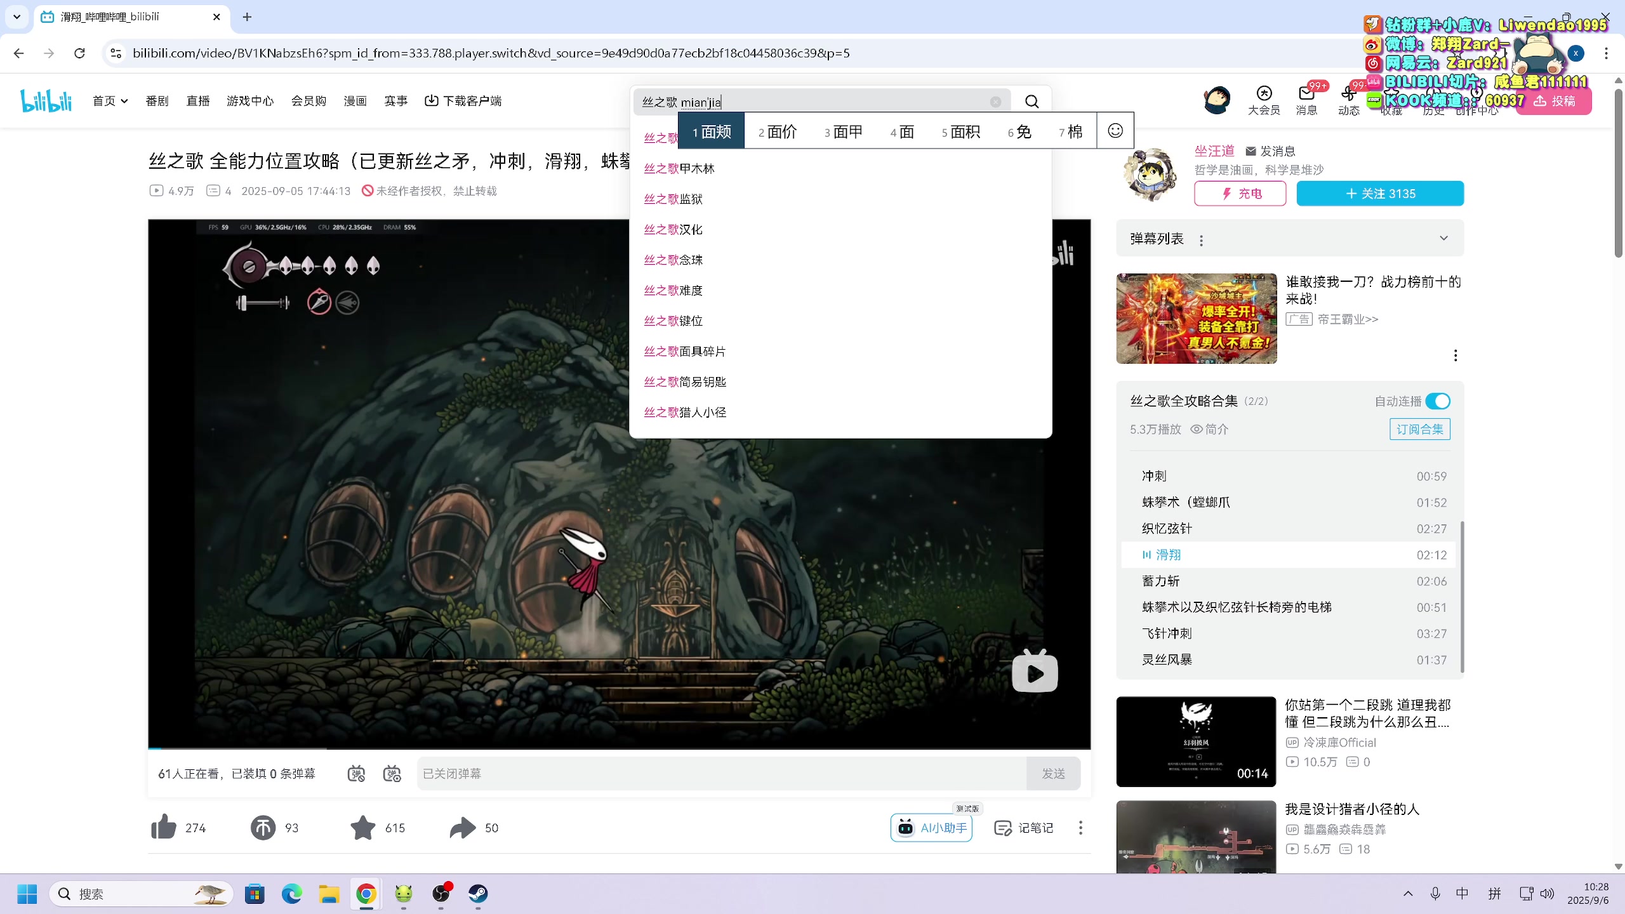Open more options beside 记笔记
The width and height of the screenshot is (1625, 914).
[x=1080, y=828]
